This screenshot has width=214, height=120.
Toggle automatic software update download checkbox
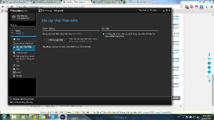(104, 34)
